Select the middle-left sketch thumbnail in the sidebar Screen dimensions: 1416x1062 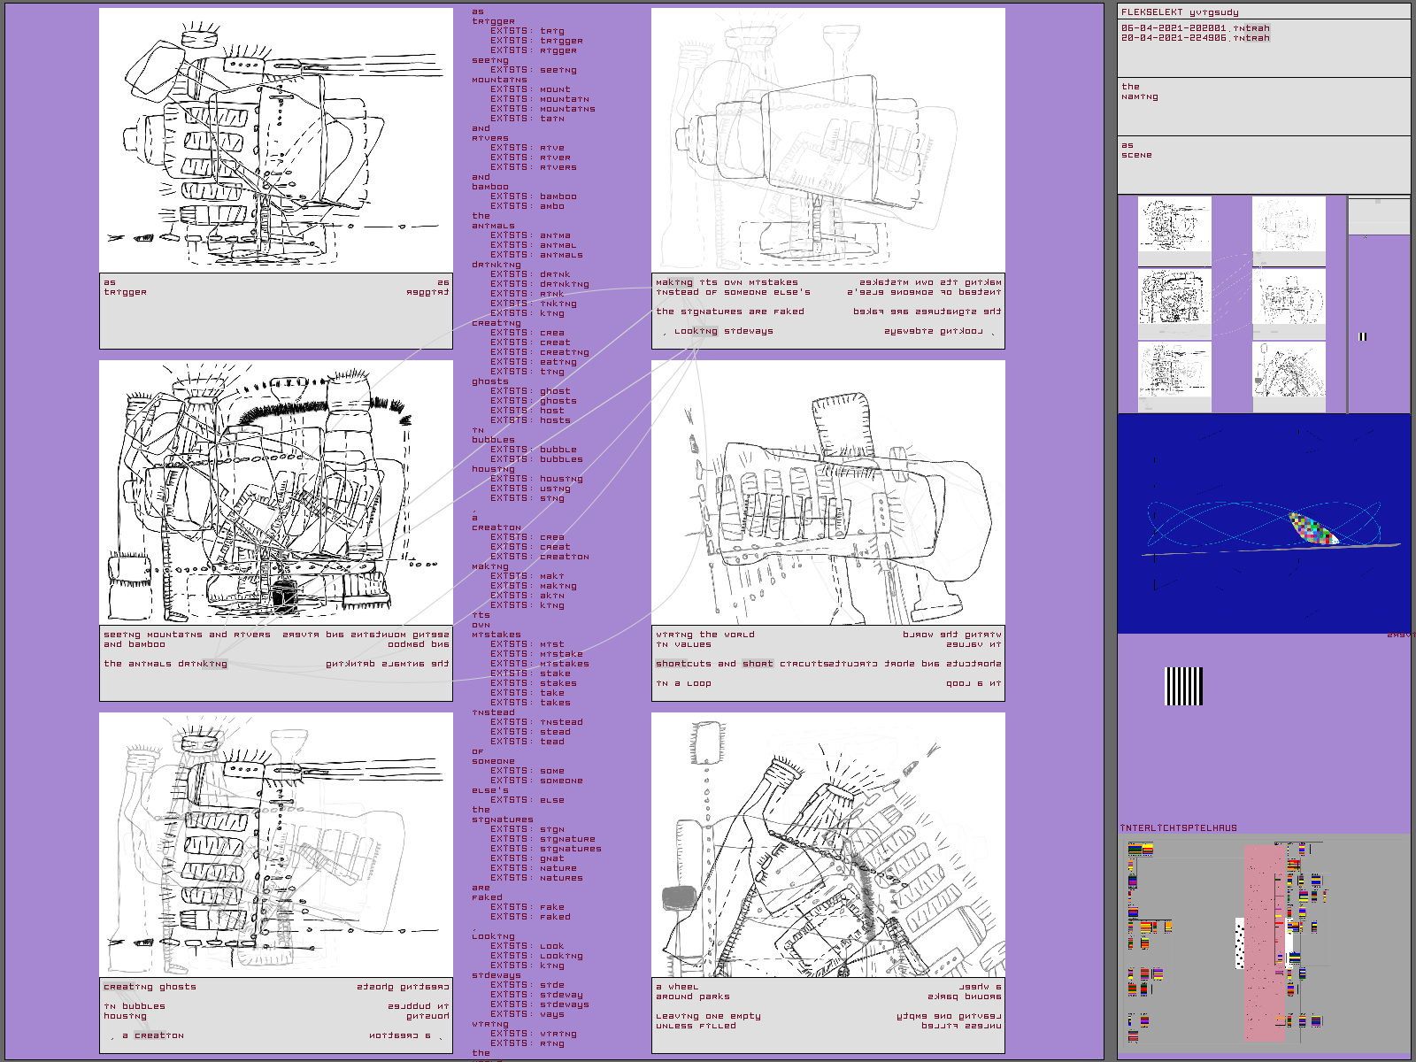click(x=1174, y=297)
